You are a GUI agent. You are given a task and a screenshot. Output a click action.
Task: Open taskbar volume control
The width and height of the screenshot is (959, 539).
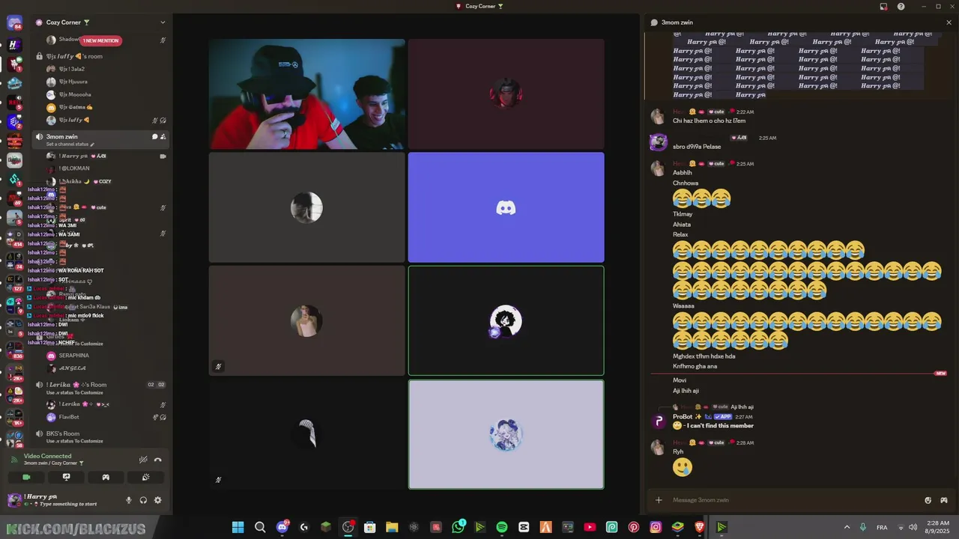(913, 527)
